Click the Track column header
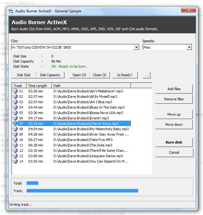 click(19, 86)
